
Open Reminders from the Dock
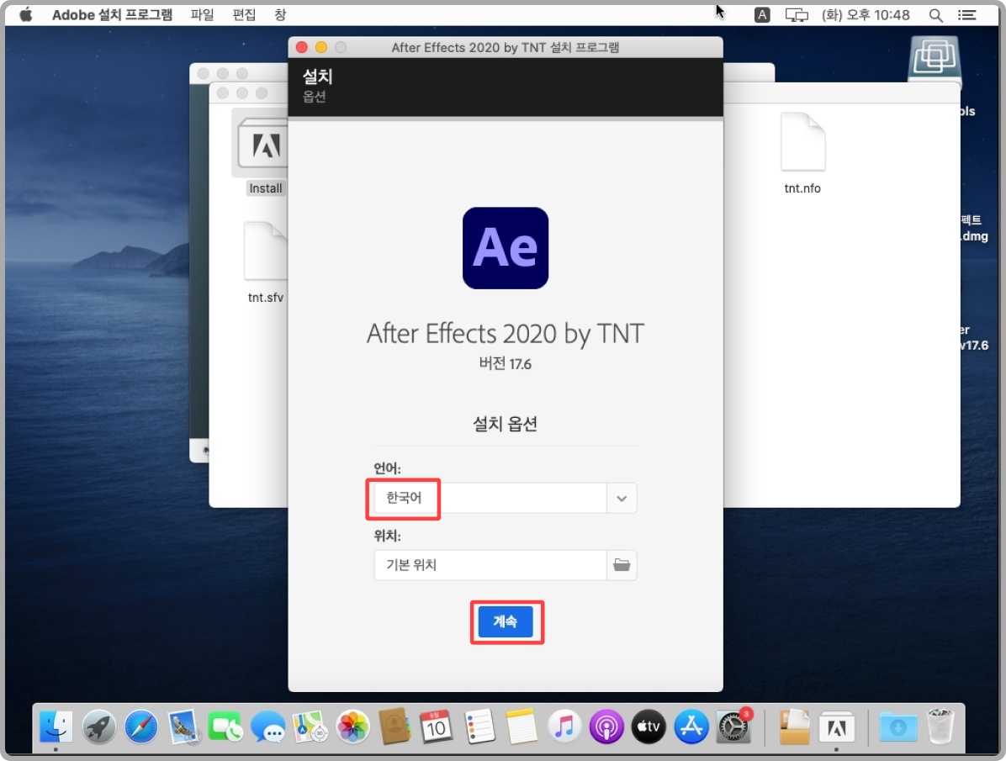[479, 727]
